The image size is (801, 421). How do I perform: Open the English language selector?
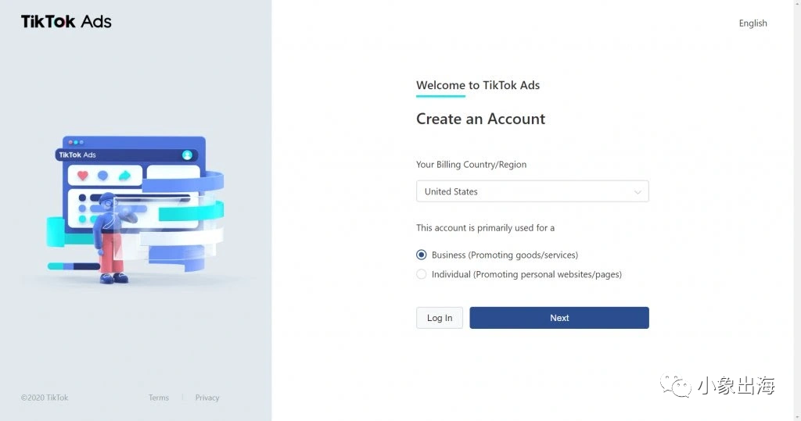tap(753, 23)
